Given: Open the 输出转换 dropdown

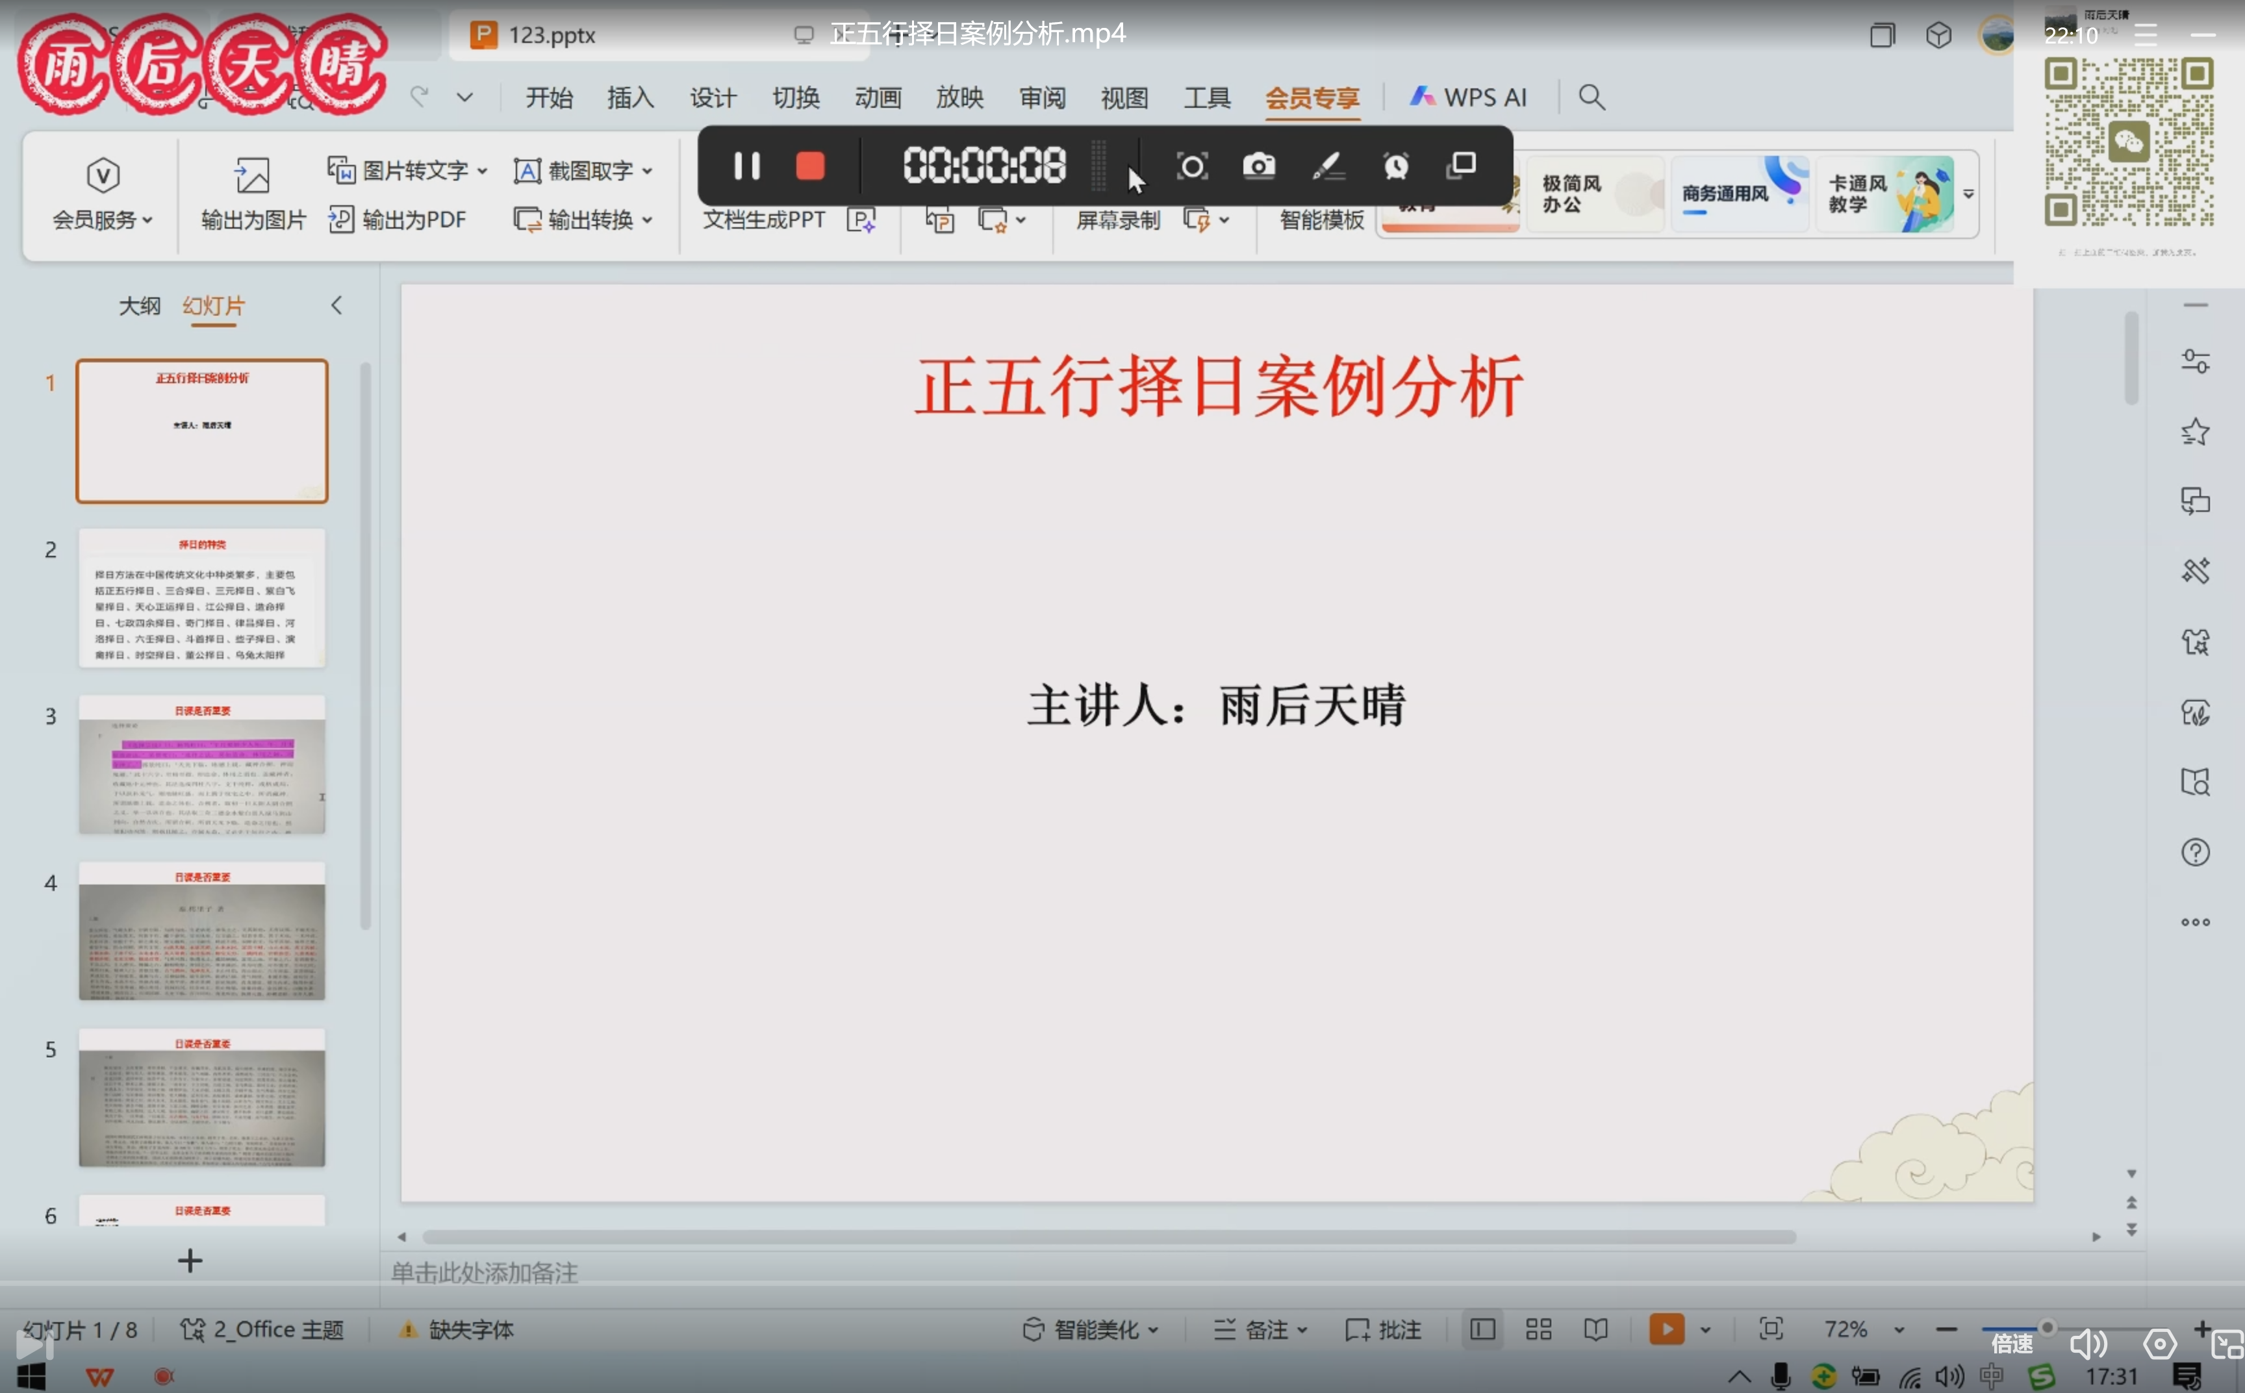Looking at the screenshot, I should (583, 220).
